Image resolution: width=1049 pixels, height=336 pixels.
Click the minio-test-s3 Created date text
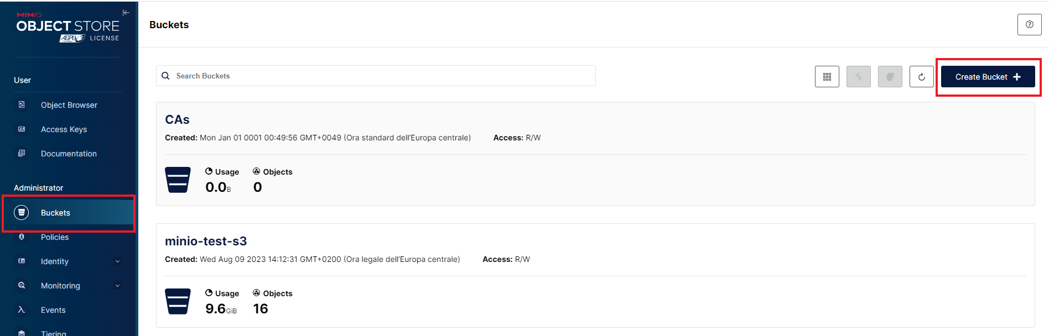click(x=312, y=259)
